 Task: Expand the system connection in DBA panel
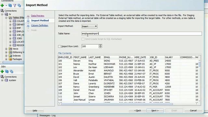2,80
